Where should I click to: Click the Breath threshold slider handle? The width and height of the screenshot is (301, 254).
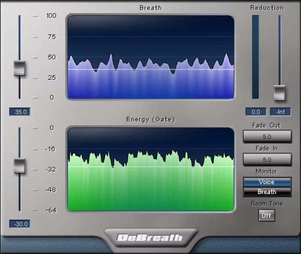tap(19, 68)
